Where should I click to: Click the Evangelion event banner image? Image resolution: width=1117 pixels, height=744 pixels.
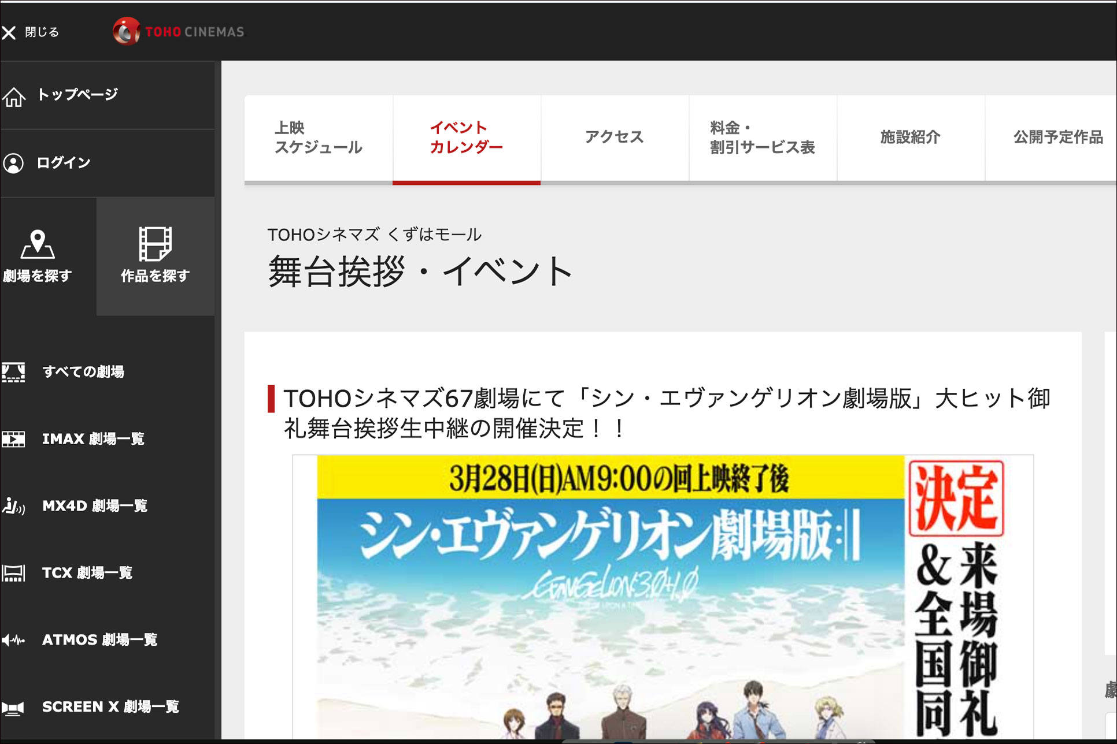click(663, 595)
